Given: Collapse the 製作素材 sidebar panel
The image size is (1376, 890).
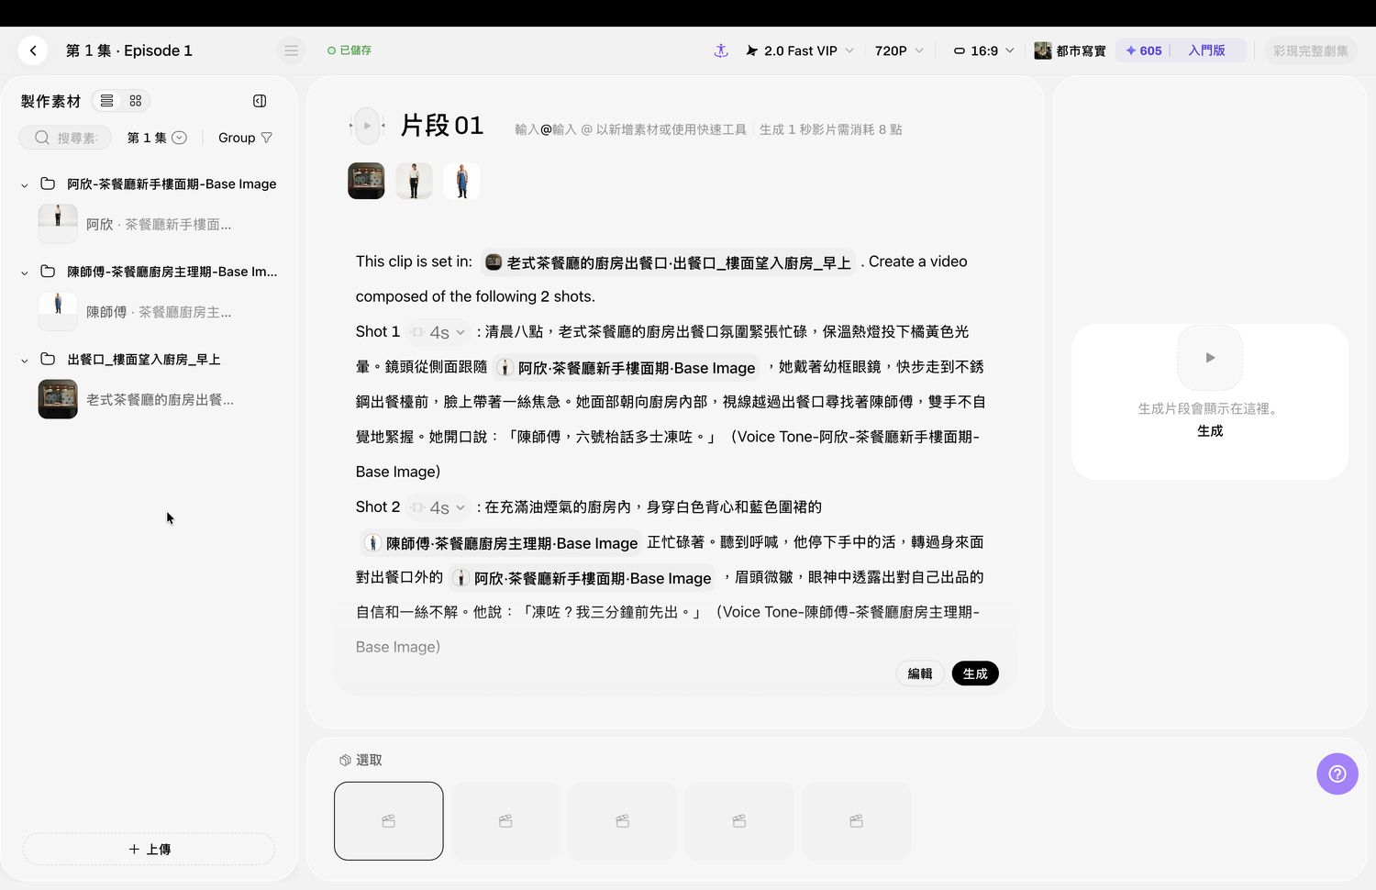Looking at the screenshot, I should click(x=260, y=101).
